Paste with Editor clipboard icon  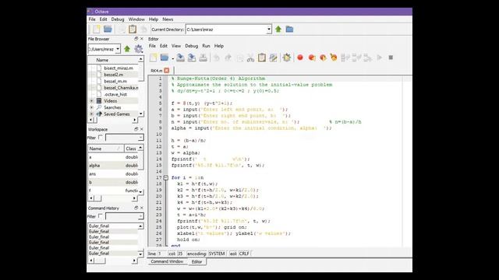pyautogui.click(x=262, y=58)
